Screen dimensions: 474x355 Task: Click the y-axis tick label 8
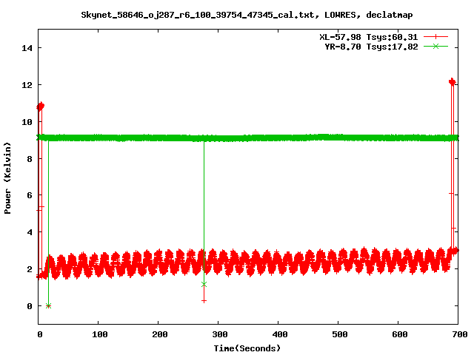click(x=30, y=159)
